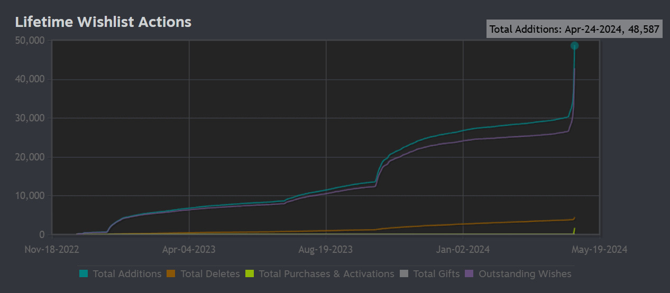Click the green Purchases & Activations legend swatch
The image size is (670, 293).
[x=250, y=273]
